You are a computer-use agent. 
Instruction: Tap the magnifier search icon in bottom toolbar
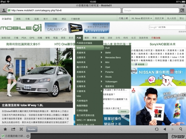(x=181, y=129)
